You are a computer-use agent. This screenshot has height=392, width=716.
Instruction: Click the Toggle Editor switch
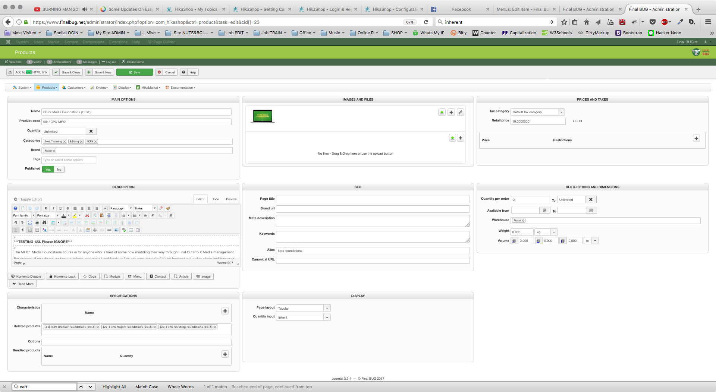click(x=28, y=199)
